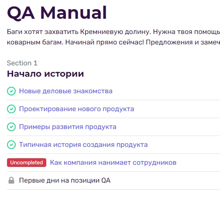Click the red Uncompleted badge
The height and width of the screenshot is (197, 220).
(27, 163)
